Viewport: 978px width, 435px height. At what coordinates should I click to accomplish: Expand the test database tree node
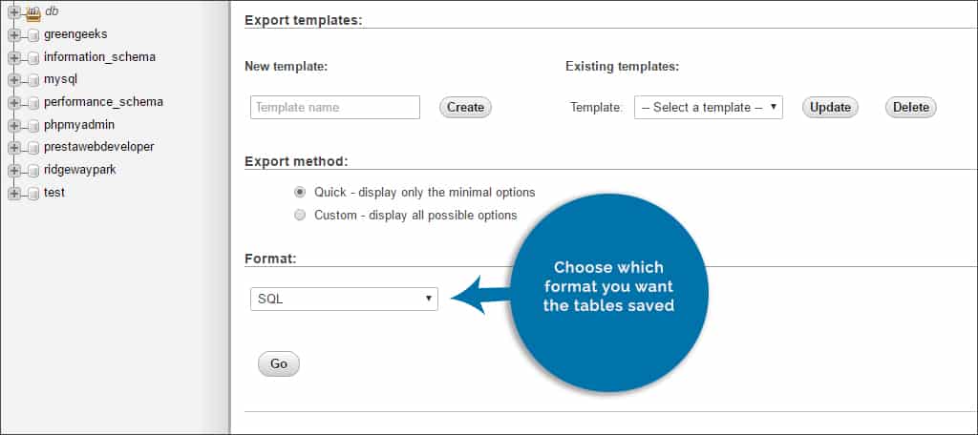pyautogui.click(x=14, y=194)
